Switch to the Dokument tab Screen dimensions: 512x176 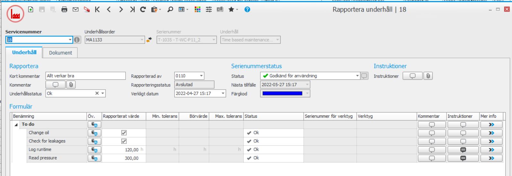60,53
